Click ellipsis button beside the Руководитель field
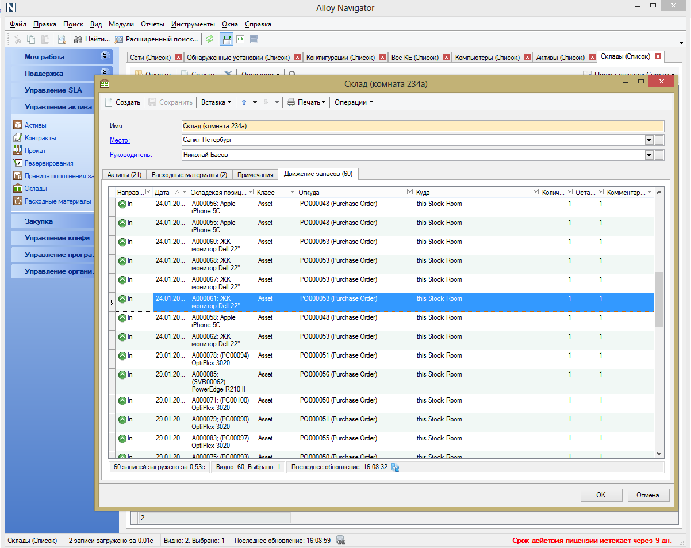Screen dimensions: 691x548 coord(659,155)
